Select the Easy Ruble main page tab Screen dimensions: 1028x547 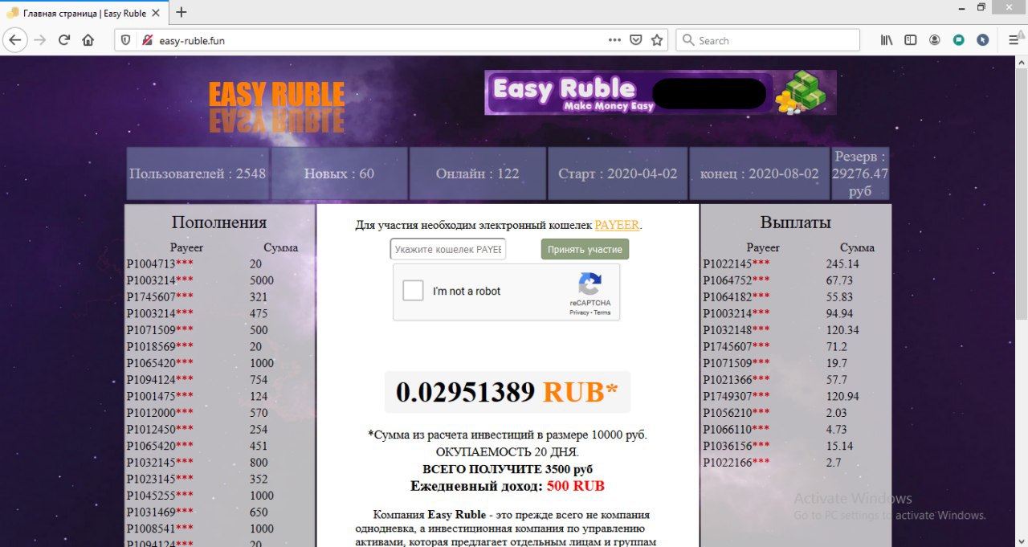coord(84,13)
